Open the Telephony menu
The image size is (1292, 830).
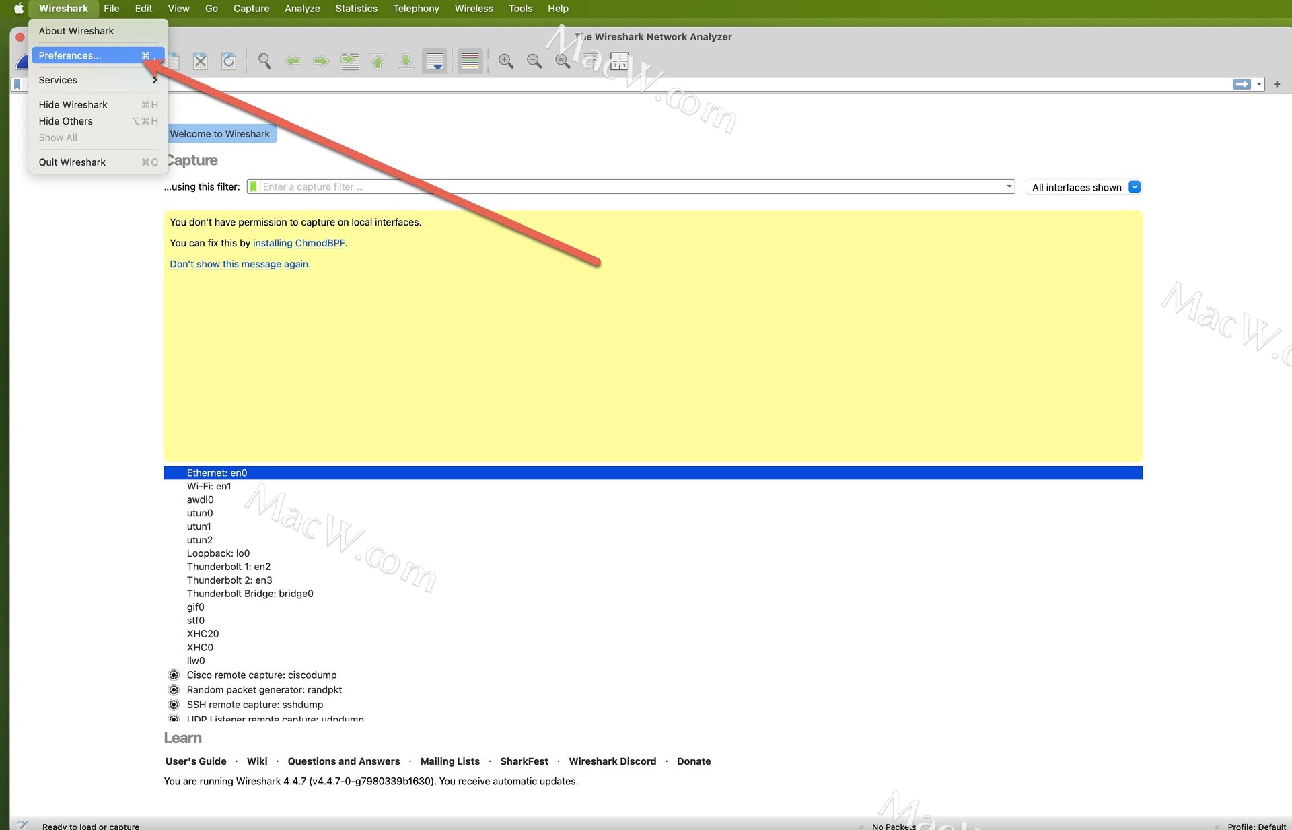pyautogui.click(x=416, y=9)
